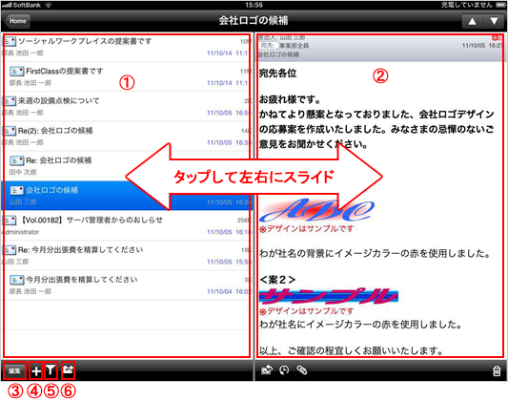Viewport: 508px width, 401px height.
Task: Open the history clock icon
Action: point(284,370)
